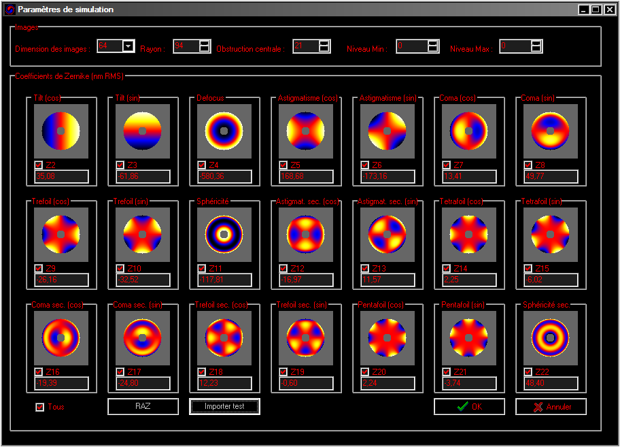
Task: Click the Trefoil (sin) pattern image
Action: [x=142, y=235]
